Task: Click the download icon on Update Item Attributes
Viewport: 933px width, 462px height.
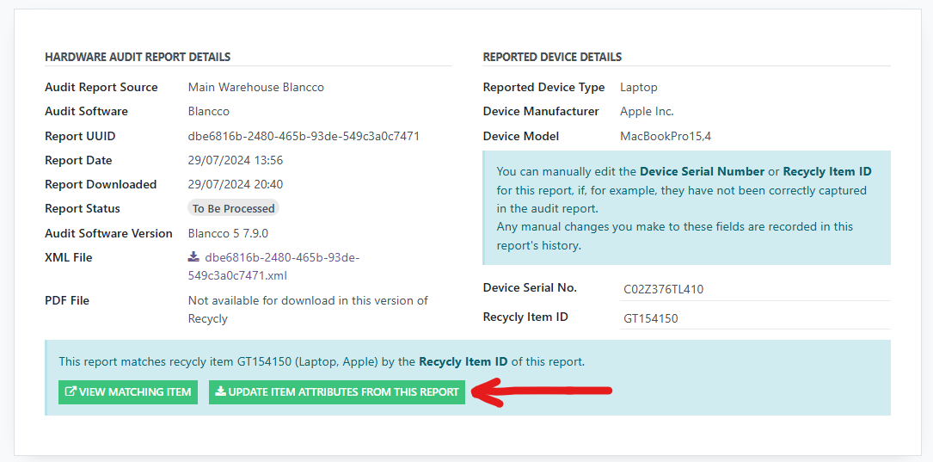Action: pyautogui.click(x=220, y=392)
